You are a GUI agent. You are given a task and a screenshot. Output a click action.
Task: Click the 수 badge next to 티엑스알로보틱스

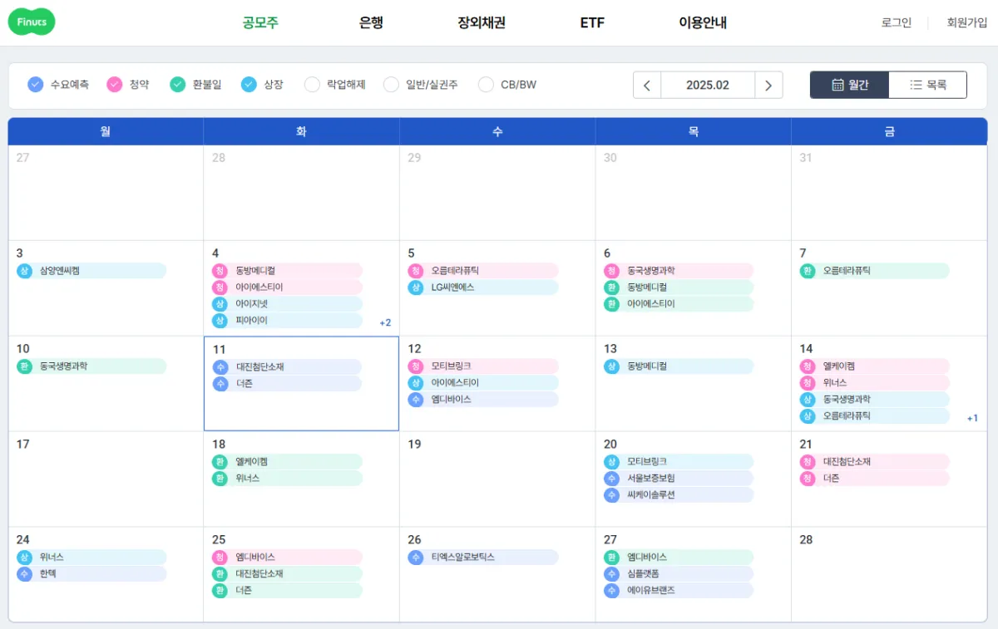[416, 558]
